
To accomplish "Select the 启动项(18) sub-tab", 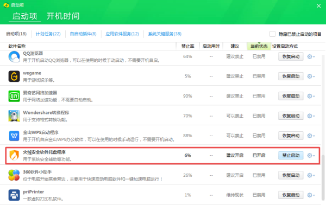I will click(x=16, y=34).
